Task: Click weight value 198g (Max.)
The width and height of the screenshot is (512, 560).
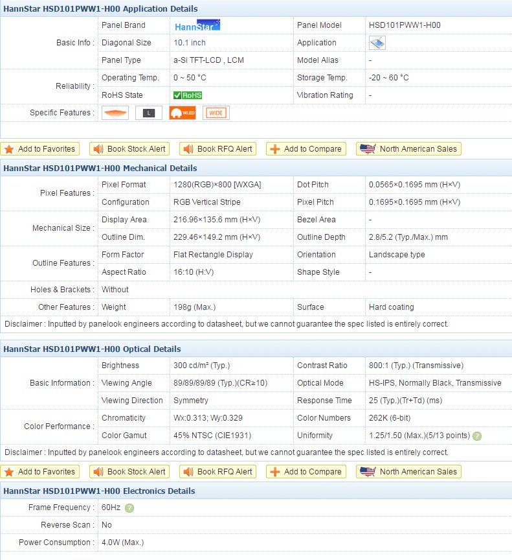Action: tap(194, 307)
